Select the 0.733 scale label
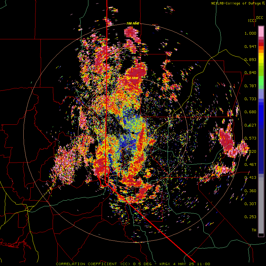The width and height of the screenshot is (266, 266). [x=250, y=99]
